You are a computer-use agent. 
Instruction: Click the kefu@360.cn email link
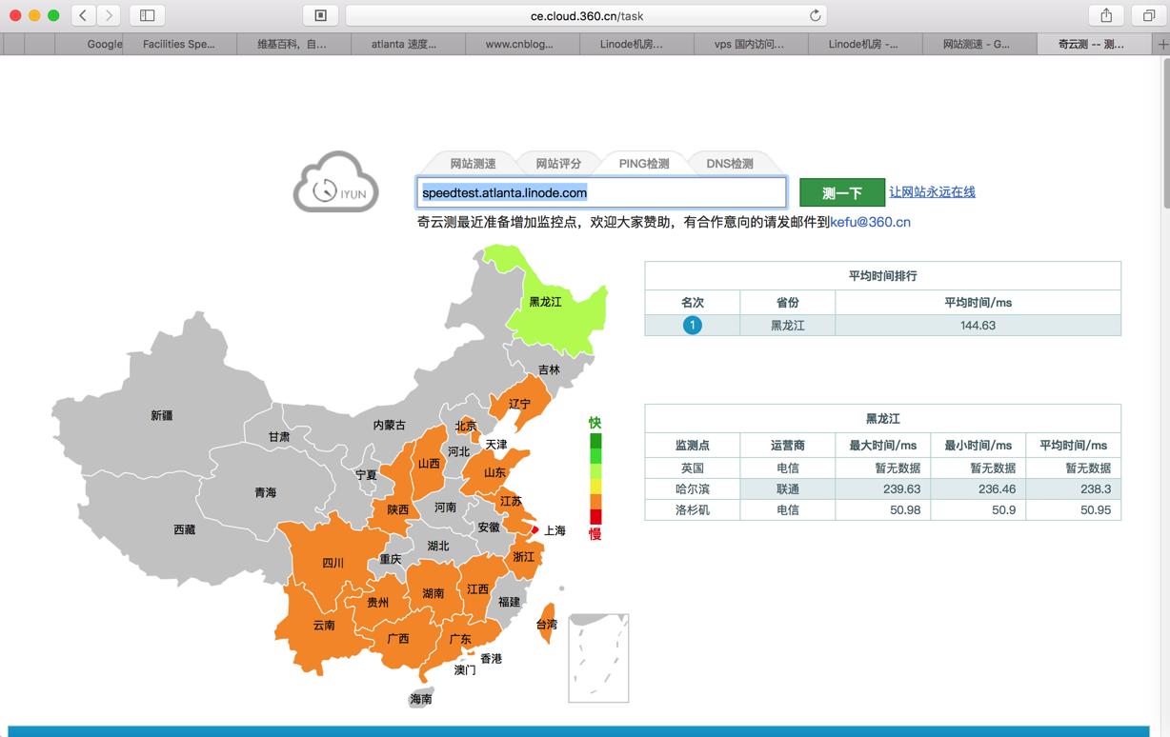[x=870, y=222]
